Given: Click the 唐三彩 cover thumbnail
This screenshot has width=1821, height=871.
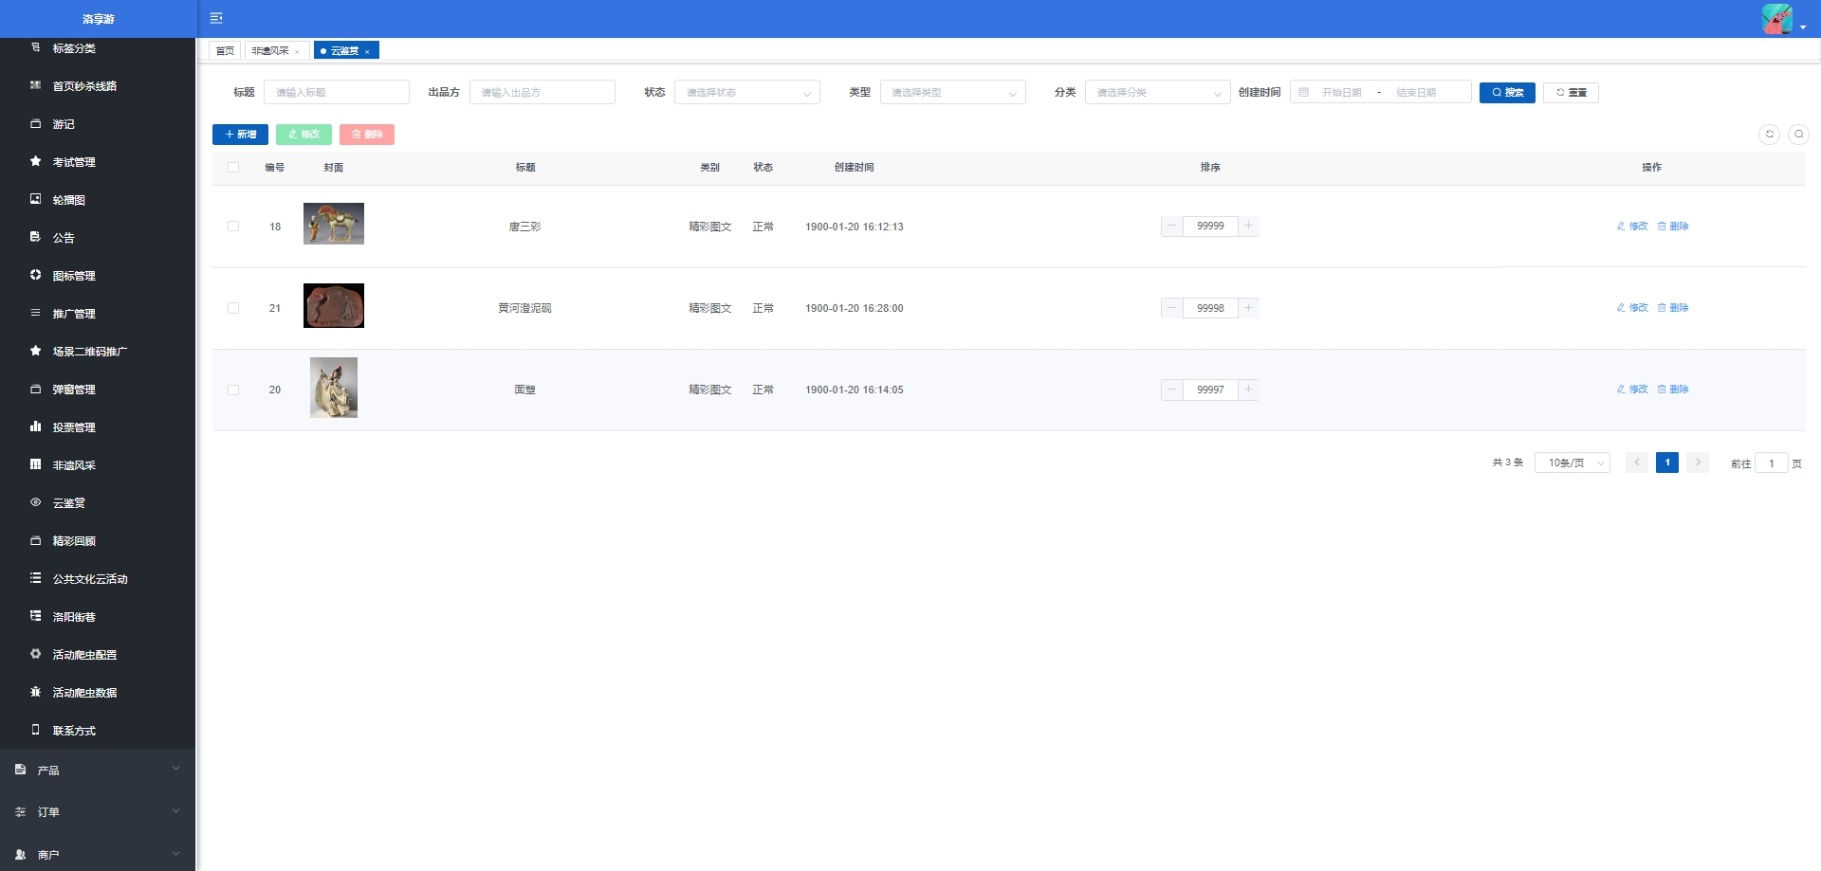Looking at the screenshot, I should (x=333, y=224).
